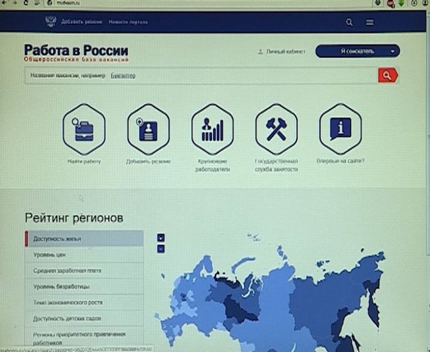Expand the 'Я соискатель' dropdown
Viewport: 430px width, 352px height.
(358, 51)
